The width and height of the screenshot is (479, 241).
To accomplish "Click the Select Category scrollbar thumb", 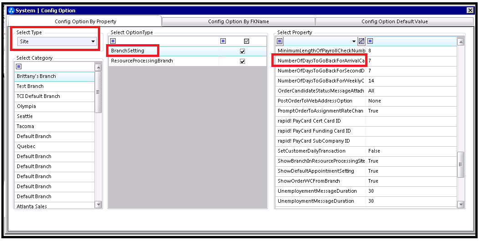I will tap(98, 92).
